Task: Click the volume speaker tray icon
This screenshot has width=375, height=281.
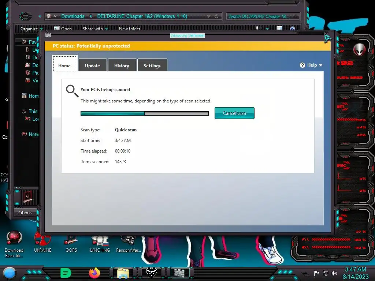Action: (334, 273)
